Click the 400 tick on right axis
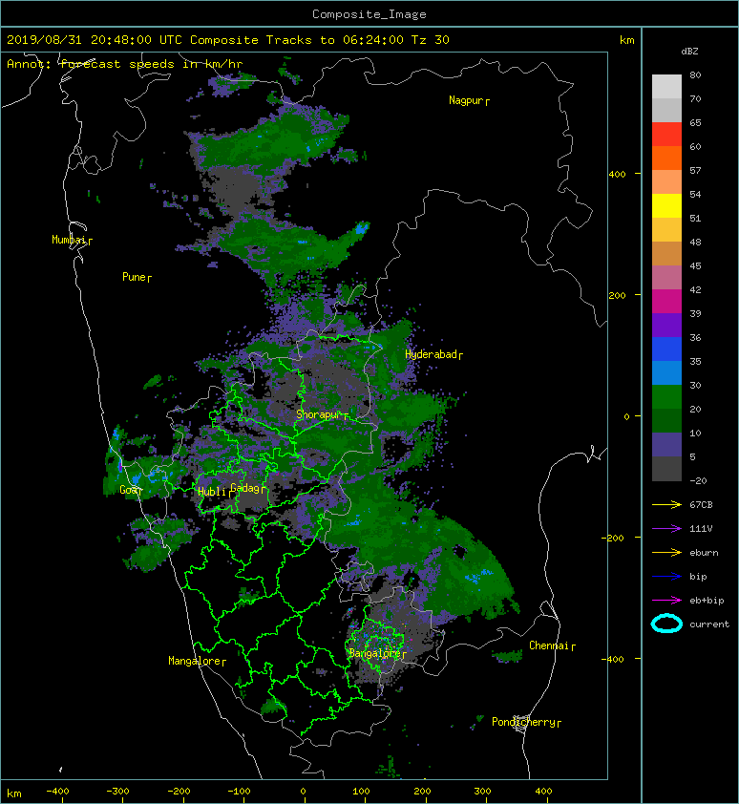This screenshot has width=739, height=804. click(x=617, y=175)
